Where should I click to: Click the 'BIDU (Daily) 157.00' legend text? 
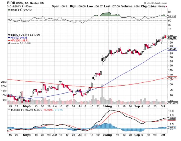[25, 35]
